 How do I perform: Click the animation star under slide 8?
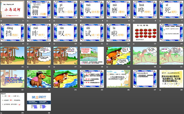click(x=1, y=44)
